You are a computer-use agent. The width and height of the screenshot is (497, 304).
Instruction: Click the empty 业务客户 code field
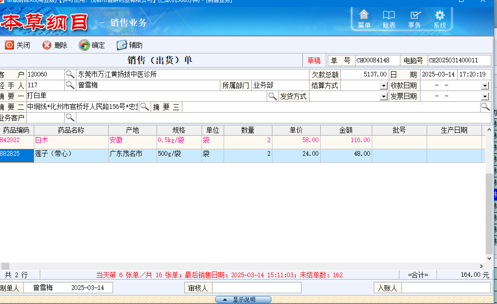45,118
